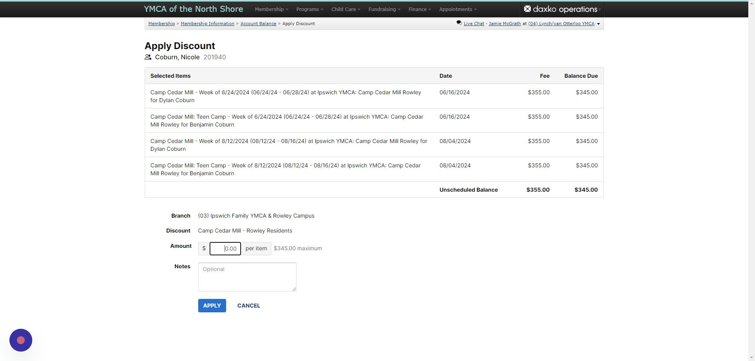The width and height of the screenshot is (755, 361).
Task: Click the (03) Ipswich Family YMCA branch text
Action: pos(256,216)
